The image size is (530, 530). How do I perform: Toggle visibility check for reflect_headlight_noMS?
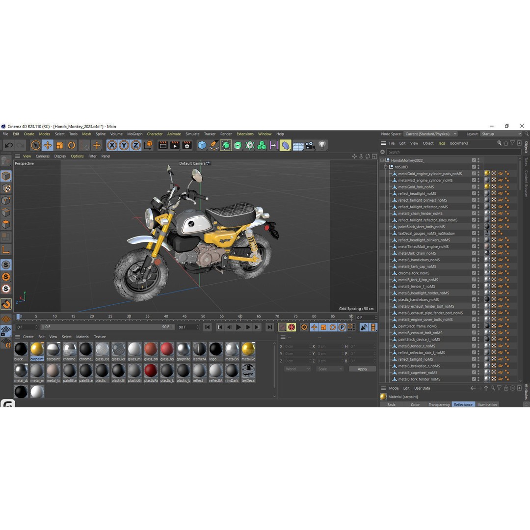474,194
